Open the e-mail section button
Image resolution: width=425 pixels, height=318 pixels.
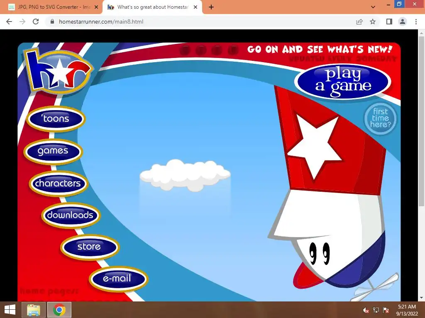click(118, 279)
